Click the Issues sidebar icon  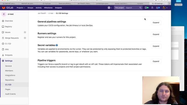click(x=3, y=32)
